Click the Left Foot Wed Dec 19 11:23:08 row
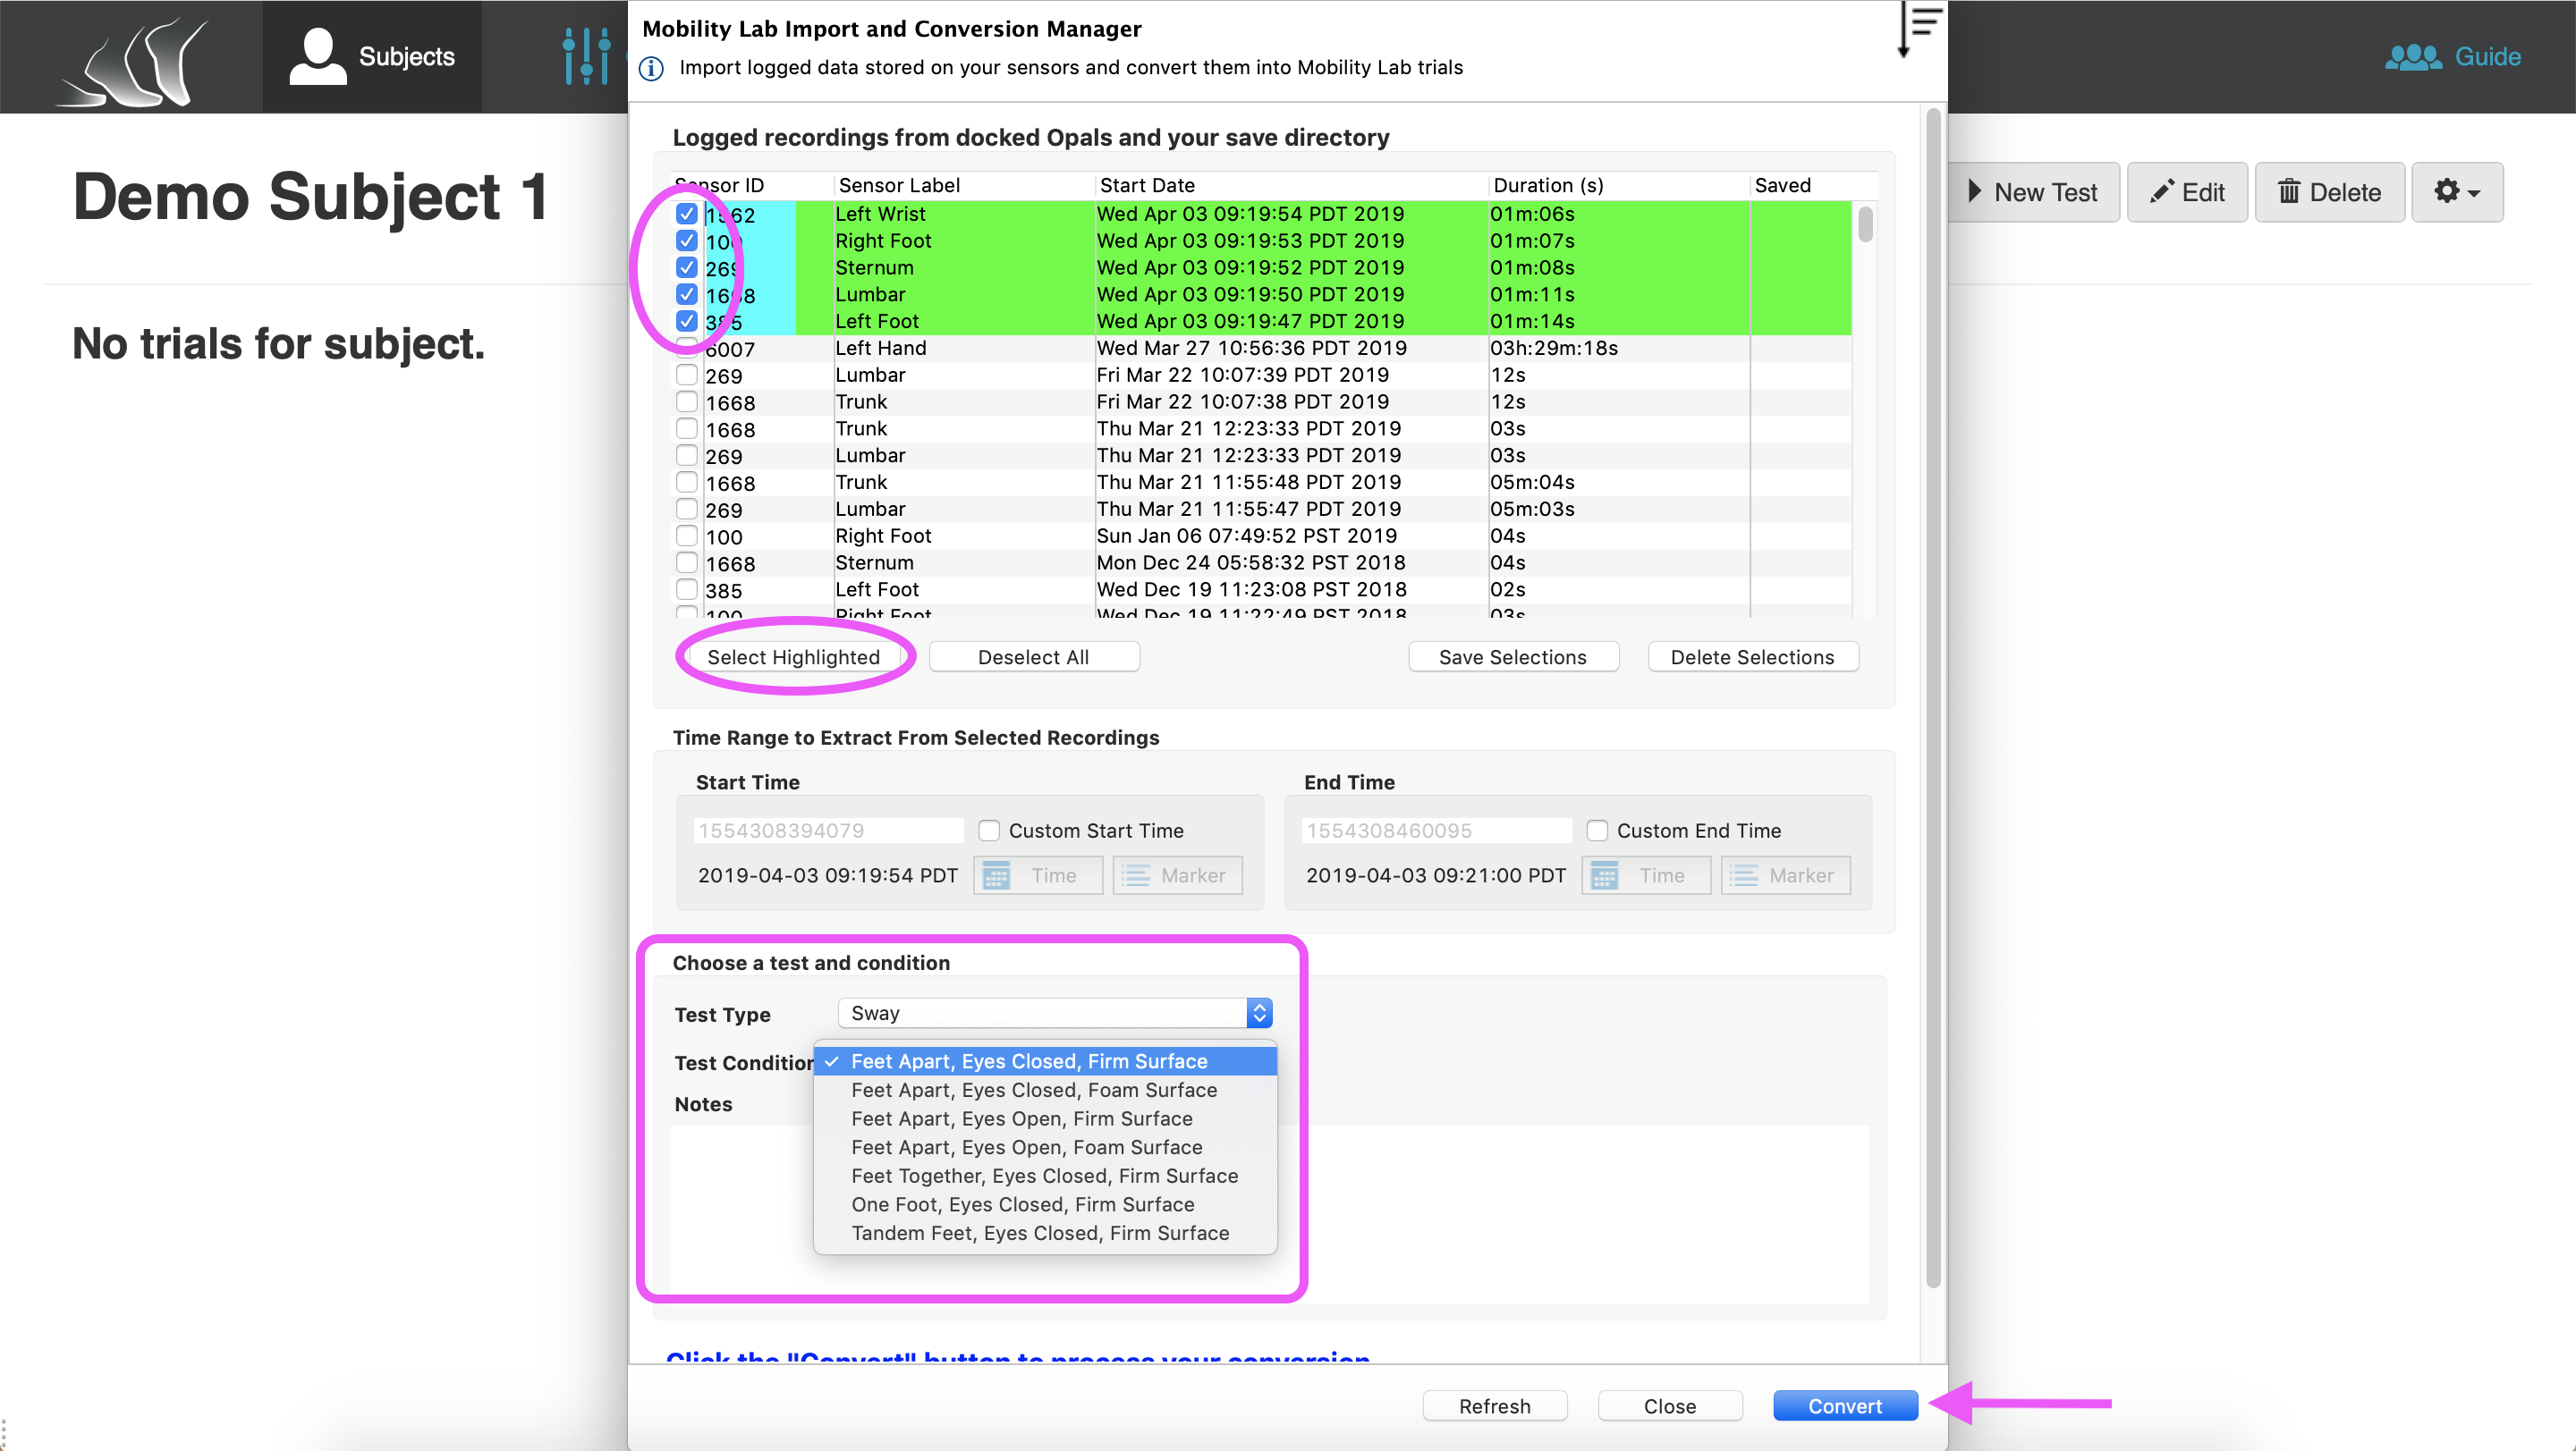Screen dimensions: 2576x1451 pos(1262,589)
